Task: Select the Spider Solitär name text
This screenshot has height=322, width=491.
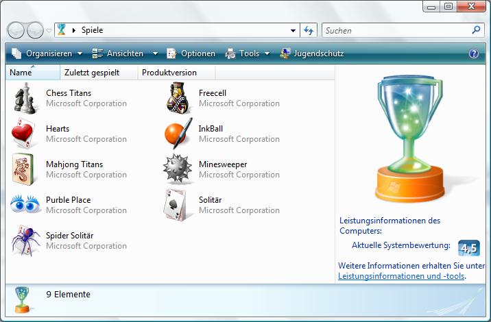Action: 69,235
